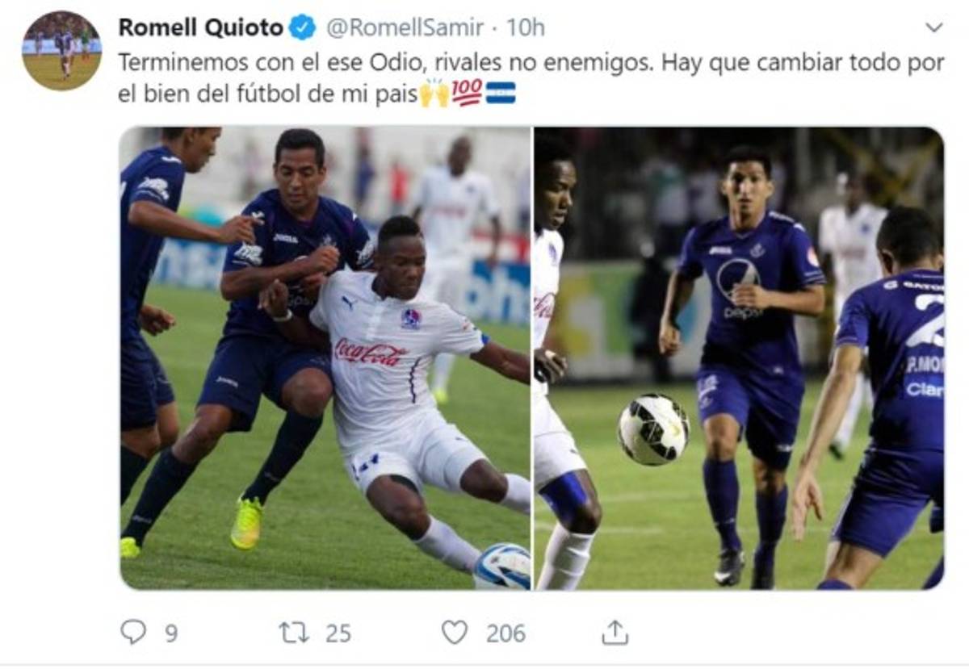This screenshot has width=969, height=669.
Task: Click the raised hands emoji in tweet
Action: 434,94
